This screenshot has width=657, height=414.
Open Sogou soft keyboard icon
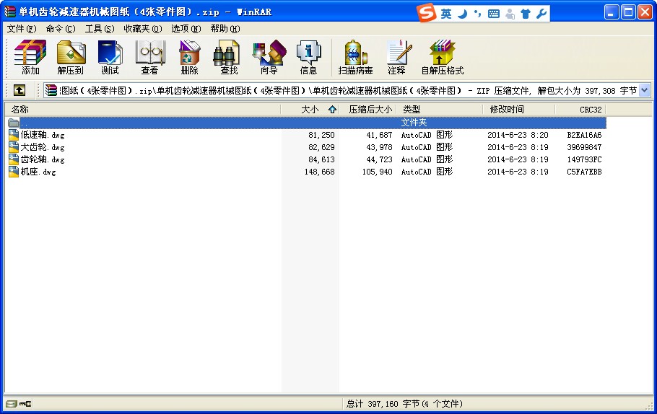[x=494, y=14]
